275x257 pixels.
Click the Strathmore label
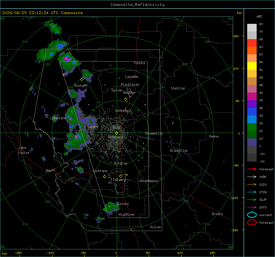[148, 181]
